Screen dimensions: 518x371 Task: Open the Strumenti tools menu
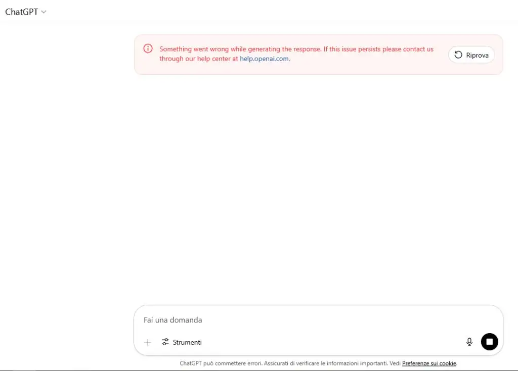(182, 342)
